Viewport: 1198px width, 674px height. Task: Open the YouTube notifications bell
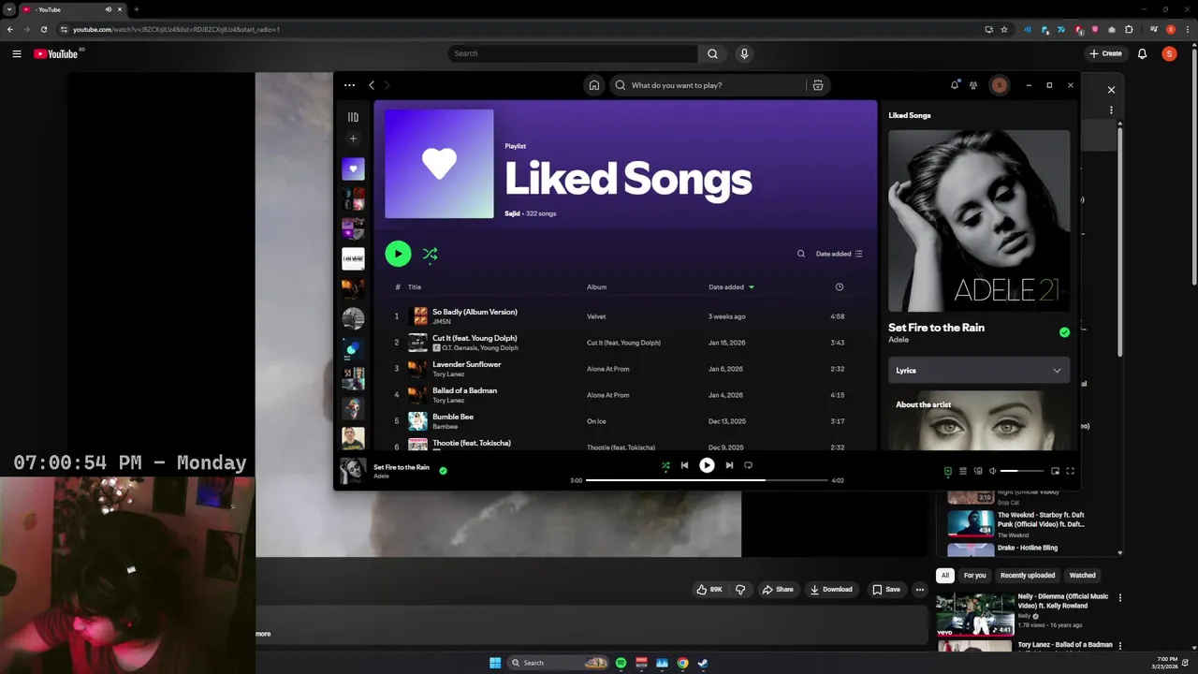click(x=1142, y=53)
